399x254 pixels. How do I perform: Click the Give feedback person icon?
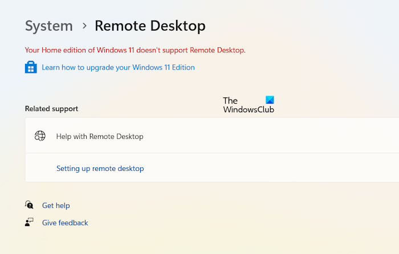coord(30,222)
